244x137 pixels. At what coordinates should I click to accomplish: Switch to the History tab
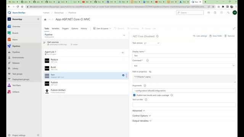click(x=84, y=29)
